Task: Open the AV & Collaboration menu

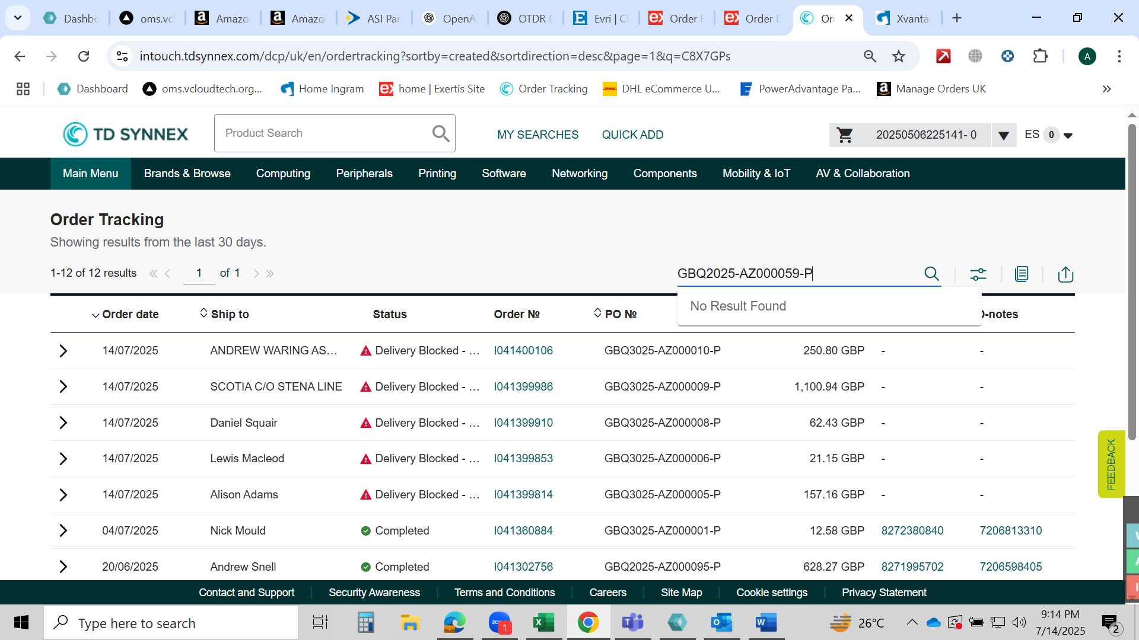Action: click(863, 174)
